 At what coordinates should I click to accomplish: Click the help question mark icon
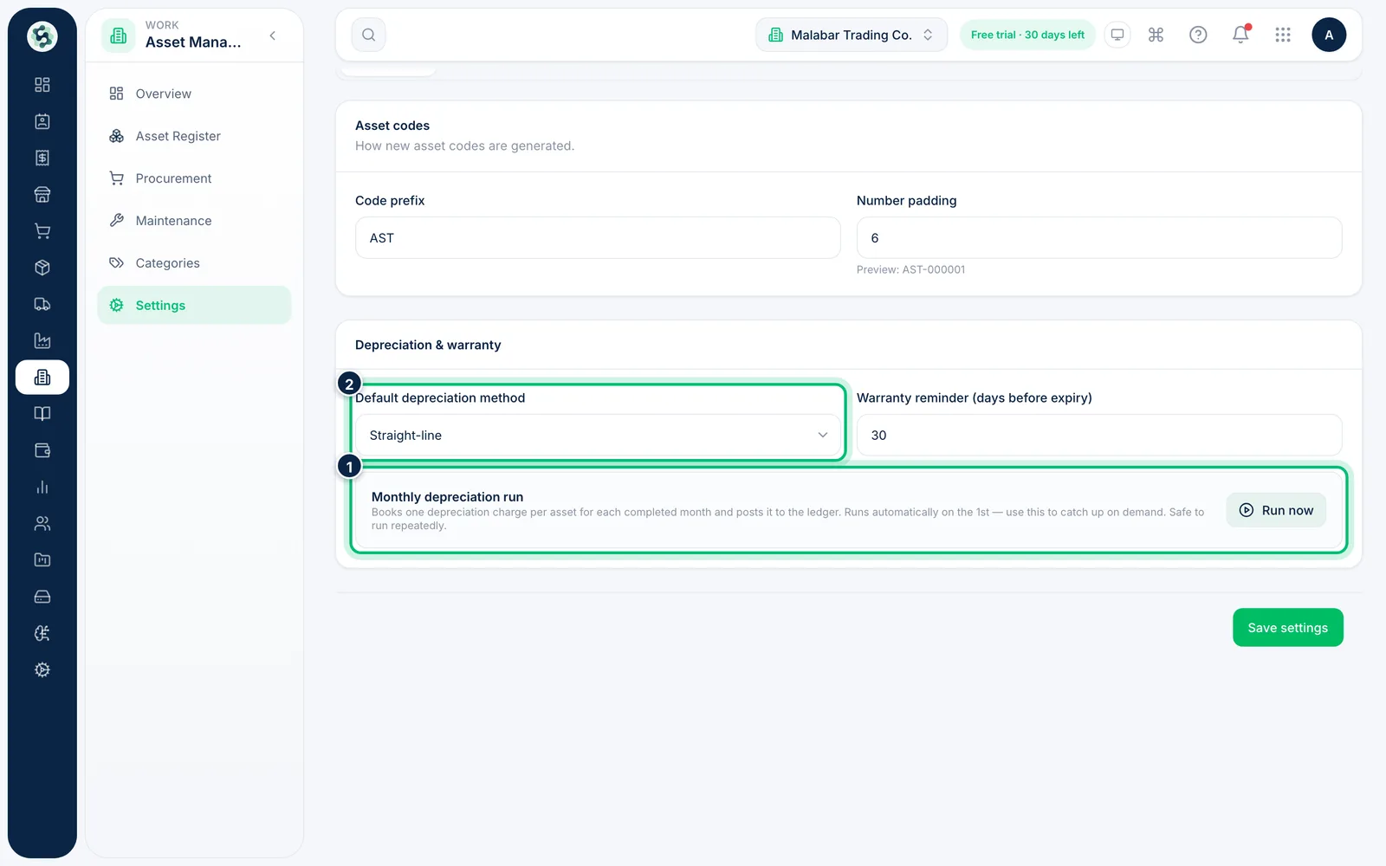pyautogui.click(x=1198, y=35)
